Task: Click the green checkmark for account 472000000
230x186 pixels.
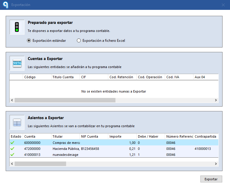Action: pyautogui.click(x=12, y=149)
